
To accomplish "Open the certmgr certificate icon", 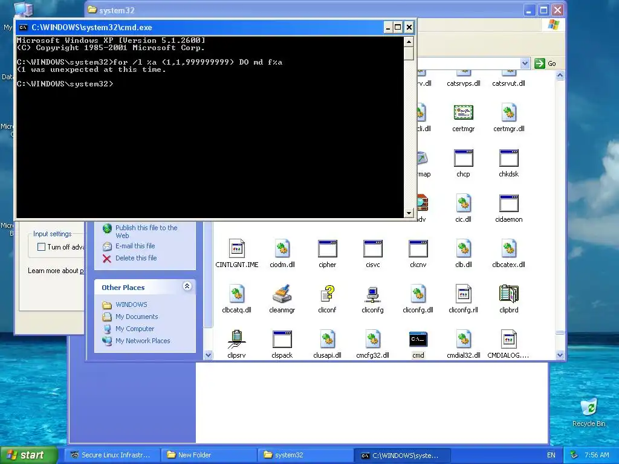I will click(x=463, y=112).
